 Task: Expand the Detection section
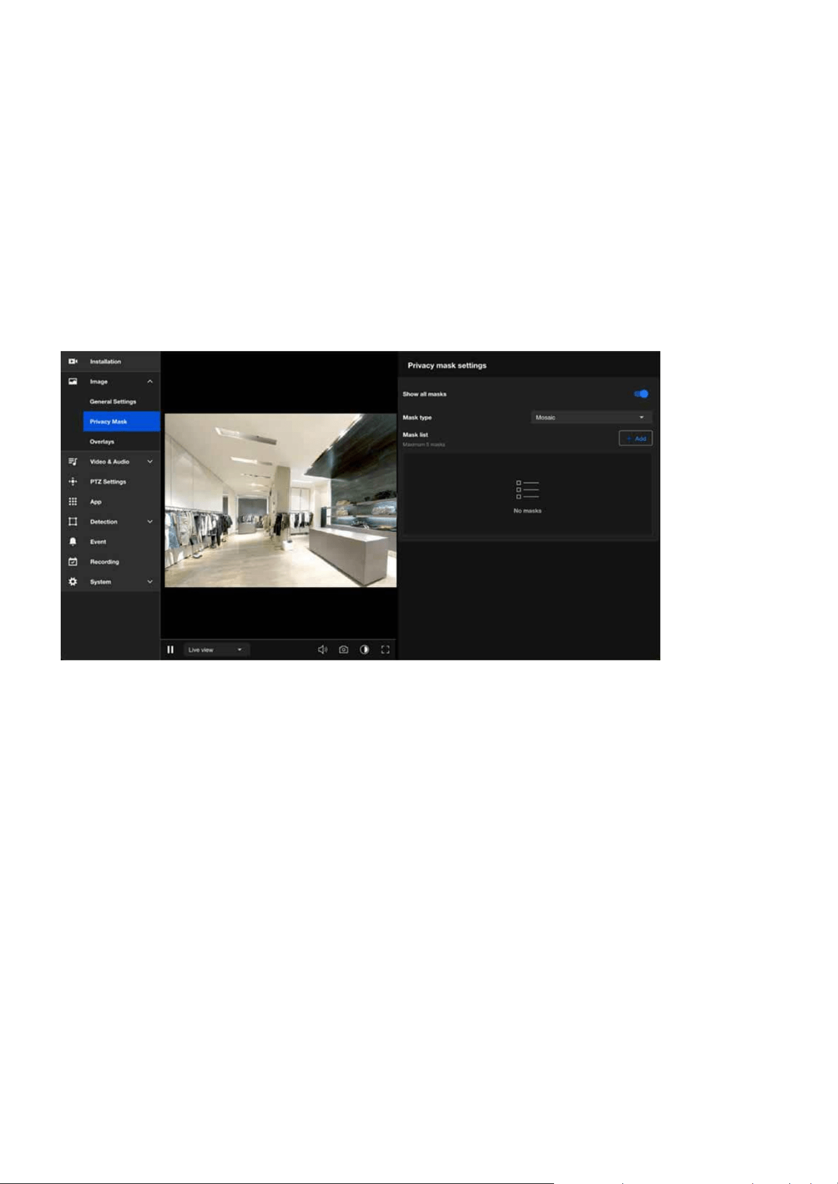[x=150, y=522]
